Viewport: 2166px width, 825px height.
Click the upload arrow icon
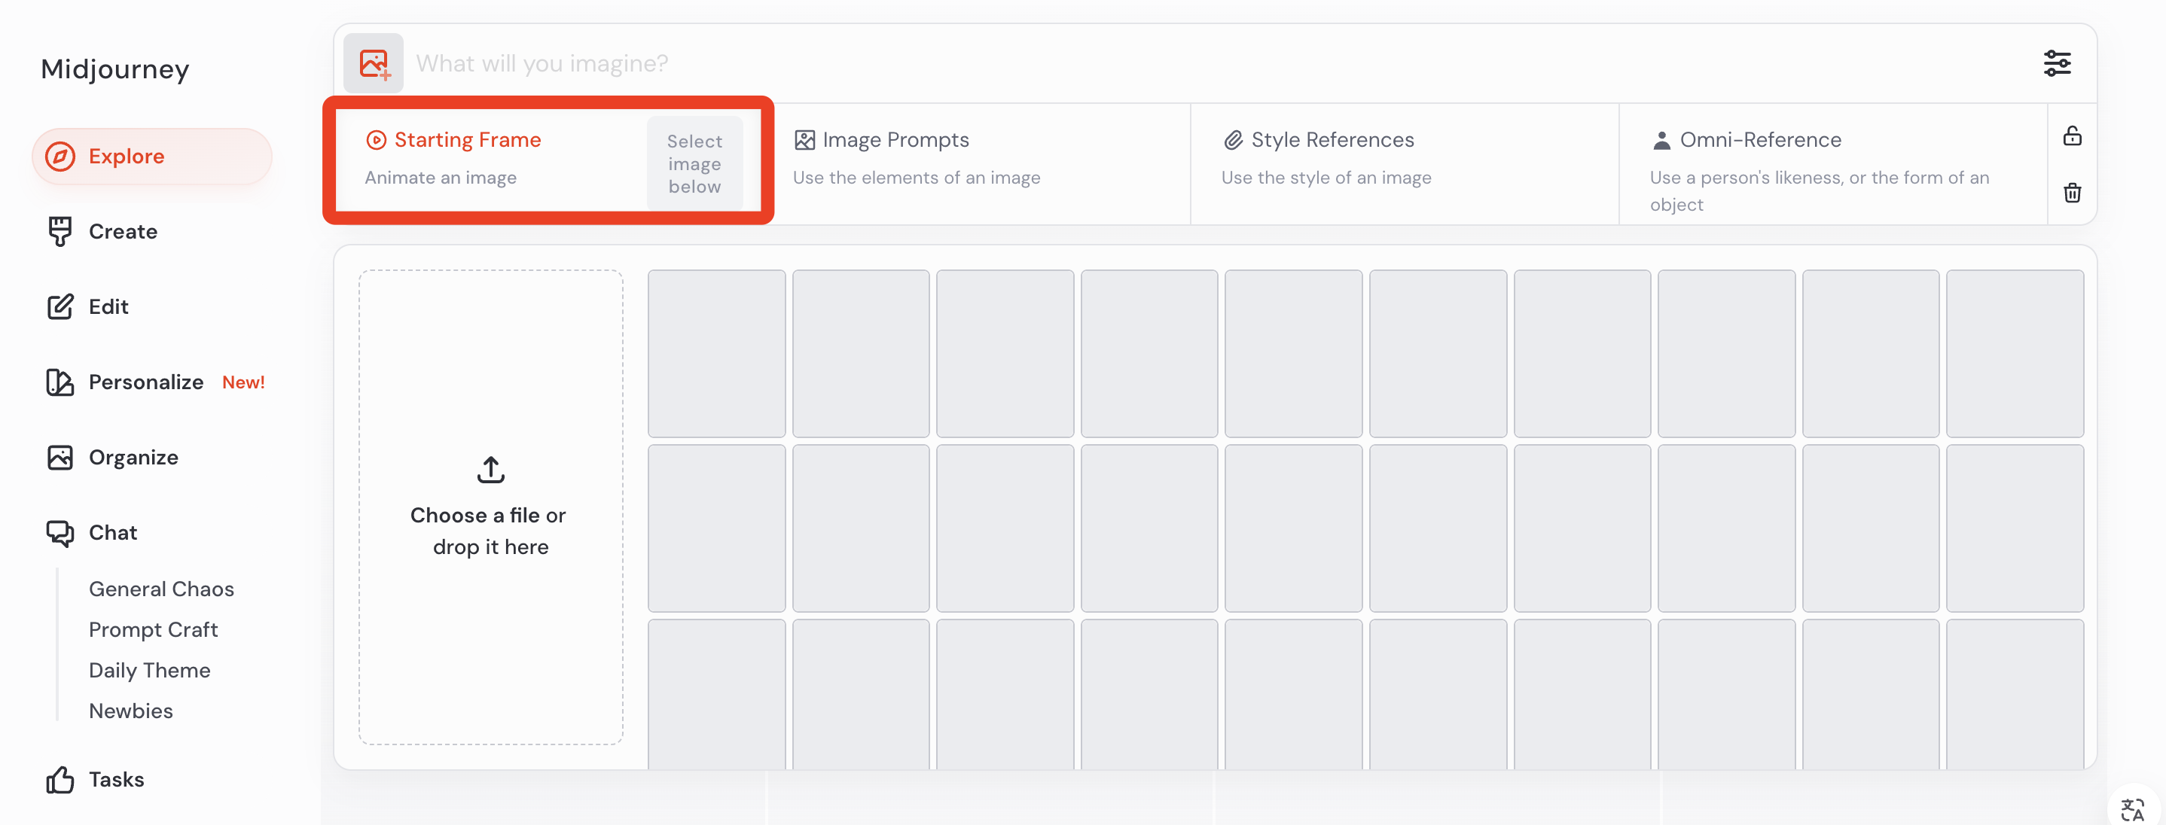click(490, 470)
